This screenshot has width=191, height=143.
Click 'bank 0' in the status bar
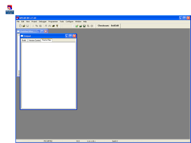(115, 141)
